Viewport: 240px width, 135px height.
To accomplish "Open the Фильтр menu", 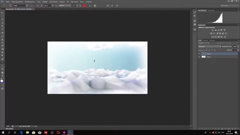I will click(x=62, y=1).
